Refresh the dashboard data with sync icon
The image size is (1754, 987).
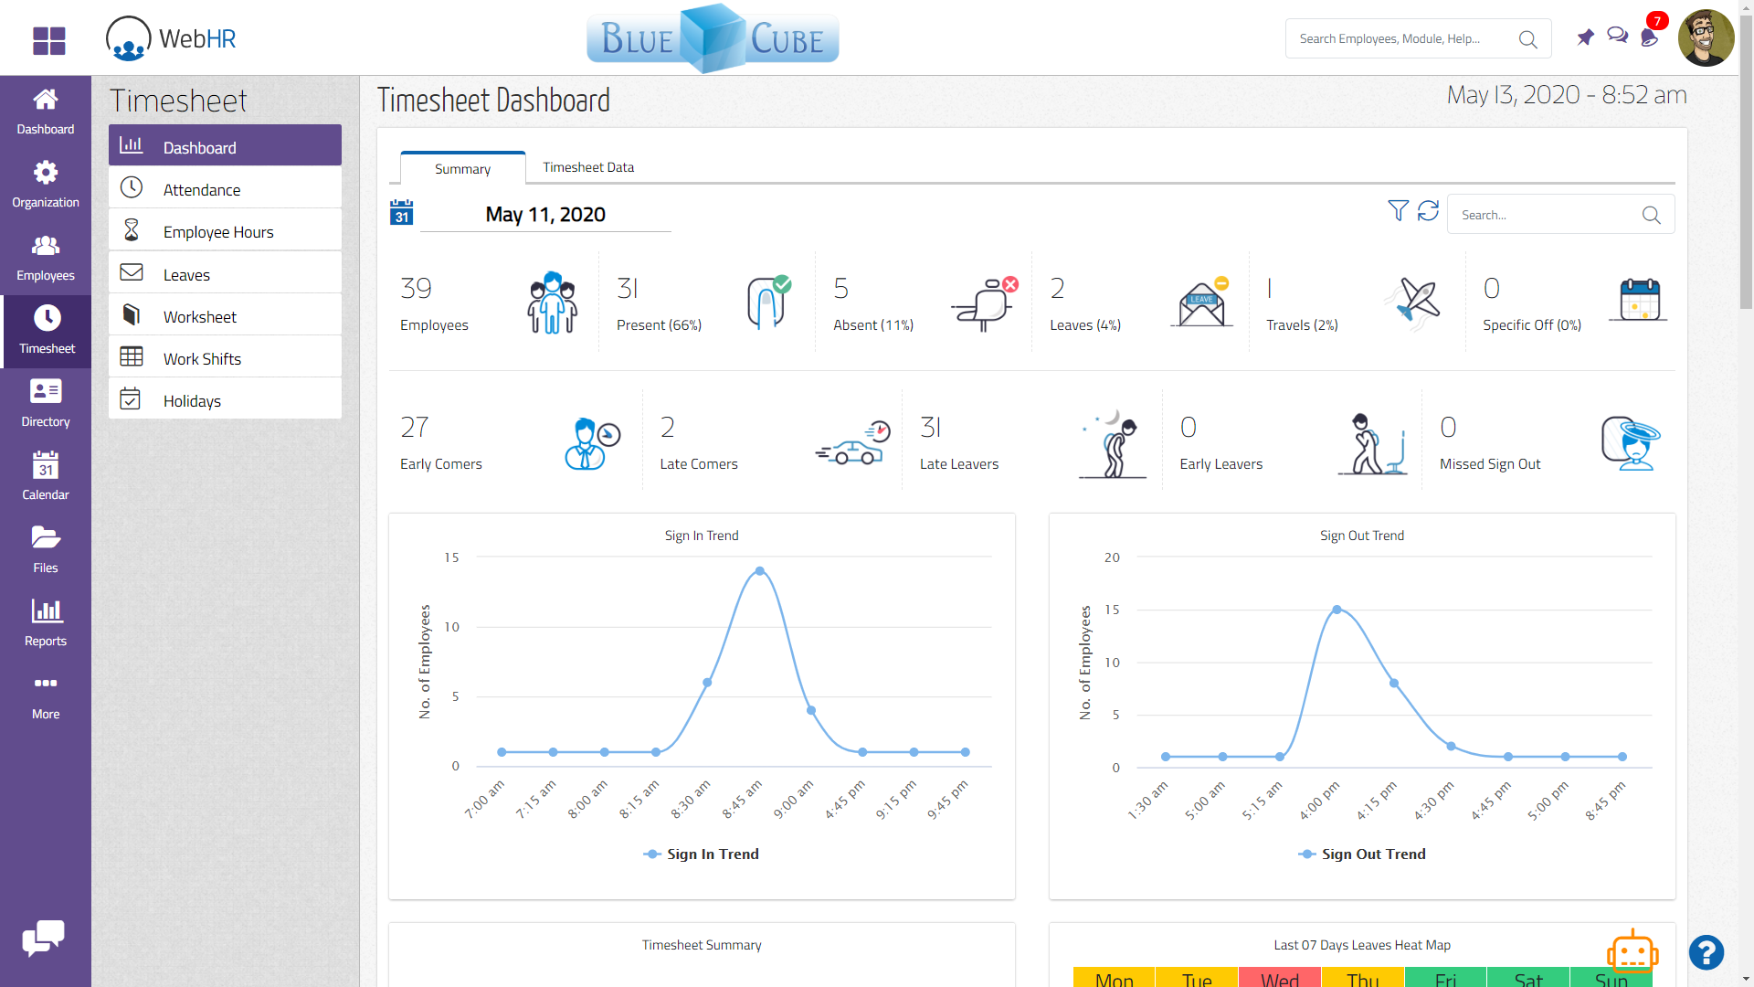pyautogui.click(x=1429, y=210)
